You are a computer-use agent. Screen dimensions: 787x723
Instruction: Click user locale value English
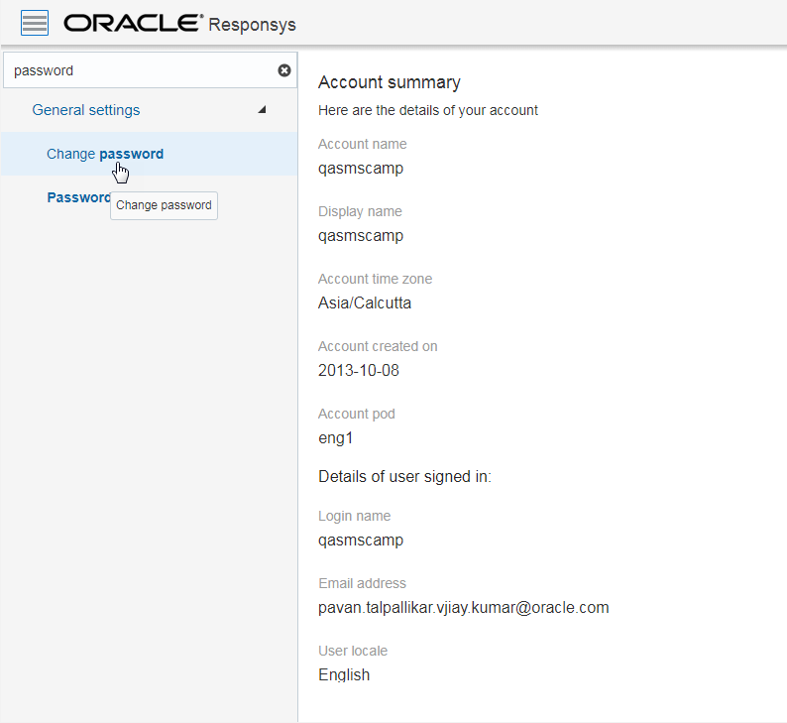coord(344,674)
